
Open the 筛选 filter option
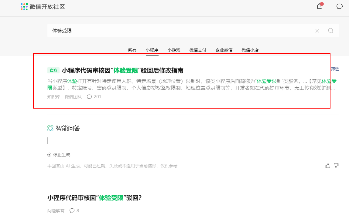coord(335,69)
